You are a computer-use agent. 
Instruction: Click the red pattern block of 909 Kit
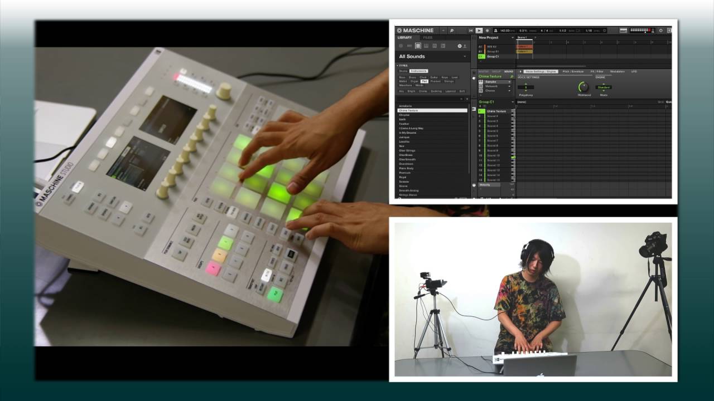click(524, 47)
